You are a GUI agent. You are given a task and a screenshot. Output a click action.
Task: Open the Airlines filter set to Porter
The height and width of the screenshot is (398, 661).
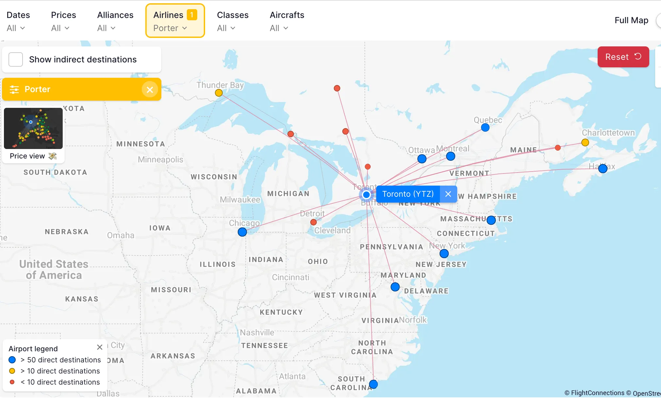[x=175, y=21]
